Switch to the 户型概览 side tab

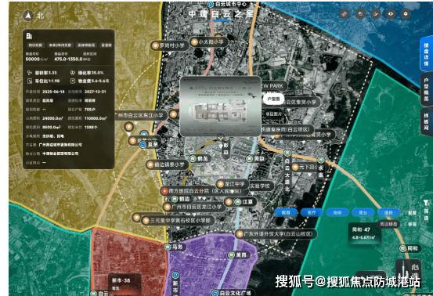(426, 90)
